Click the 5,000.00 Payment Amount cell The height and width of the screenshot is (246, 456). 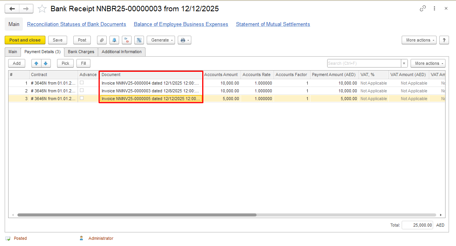334,99
